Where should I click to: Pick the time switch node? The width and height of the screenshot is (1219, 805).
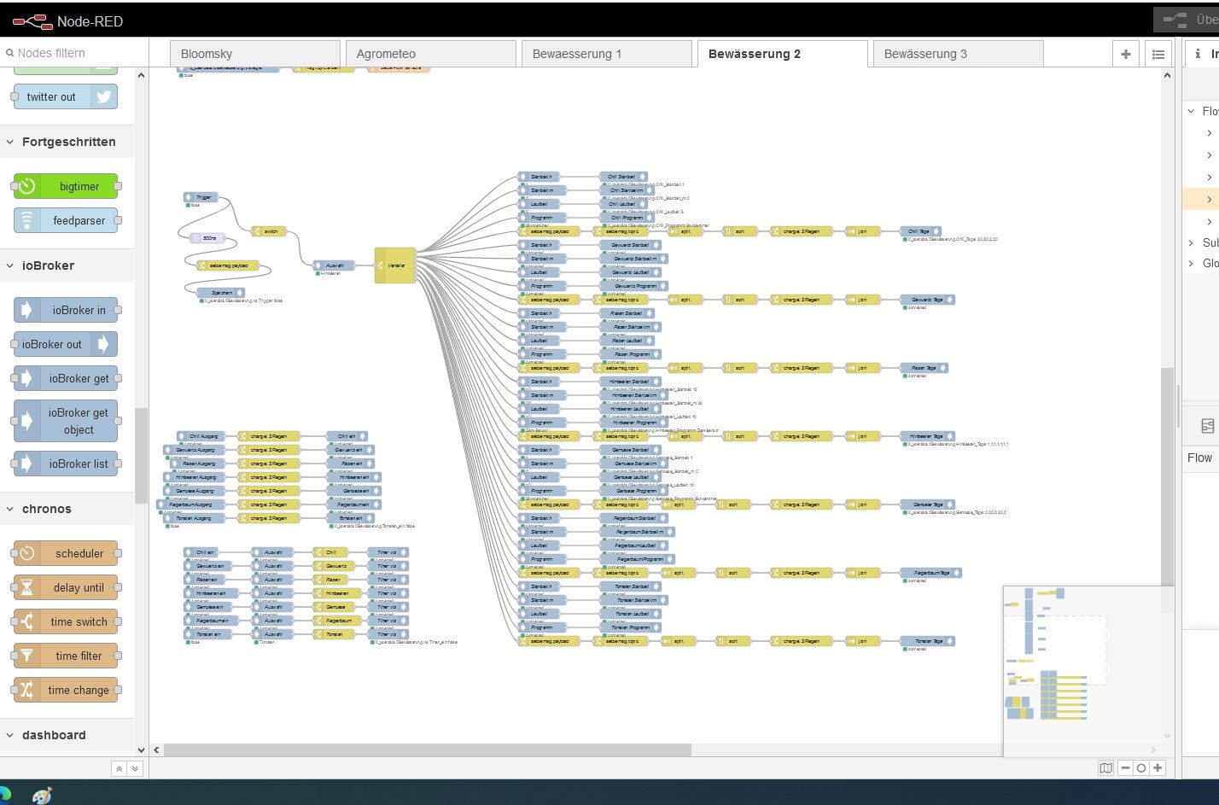[x=66, y=621]
